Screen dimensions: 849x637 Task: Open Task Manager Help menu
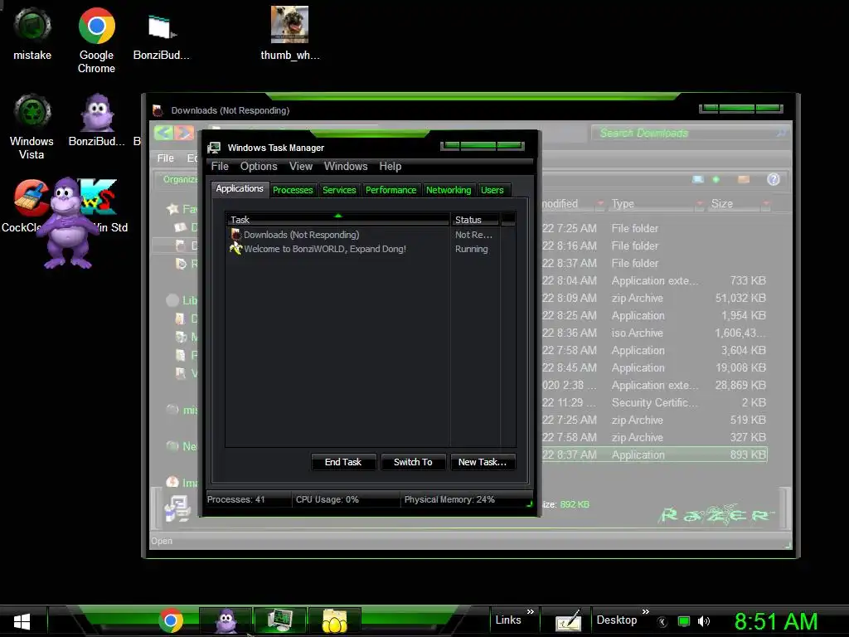point(391,166)
